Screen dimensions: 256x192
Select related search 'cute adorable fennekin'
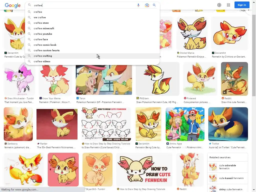pyautogui.click(x=227, y=167)
